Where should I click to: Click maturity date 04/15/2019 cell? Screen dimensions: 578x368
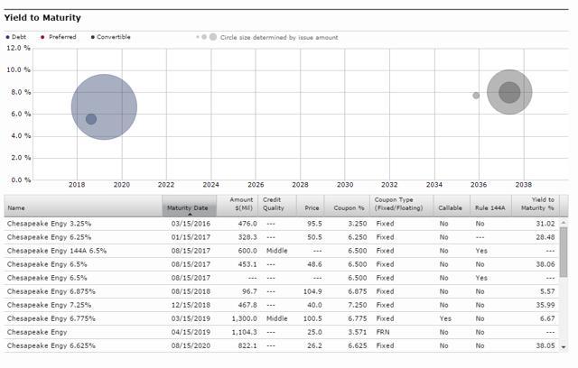click(191, 332)
